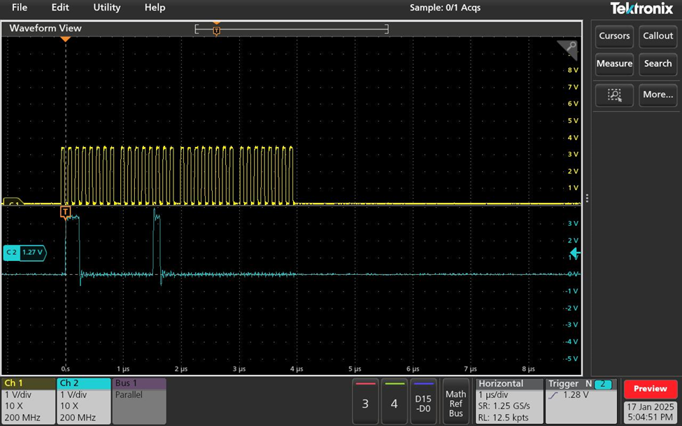Open the Search panel
Viewport: 682px width, 426px height.
(x=658, y=64)
